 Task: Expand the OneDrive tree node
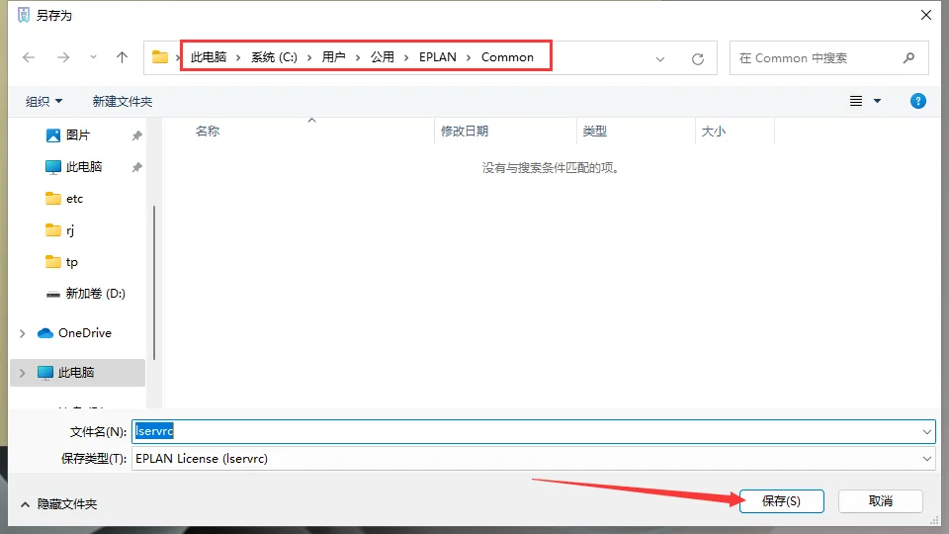[x=23, y=334]
